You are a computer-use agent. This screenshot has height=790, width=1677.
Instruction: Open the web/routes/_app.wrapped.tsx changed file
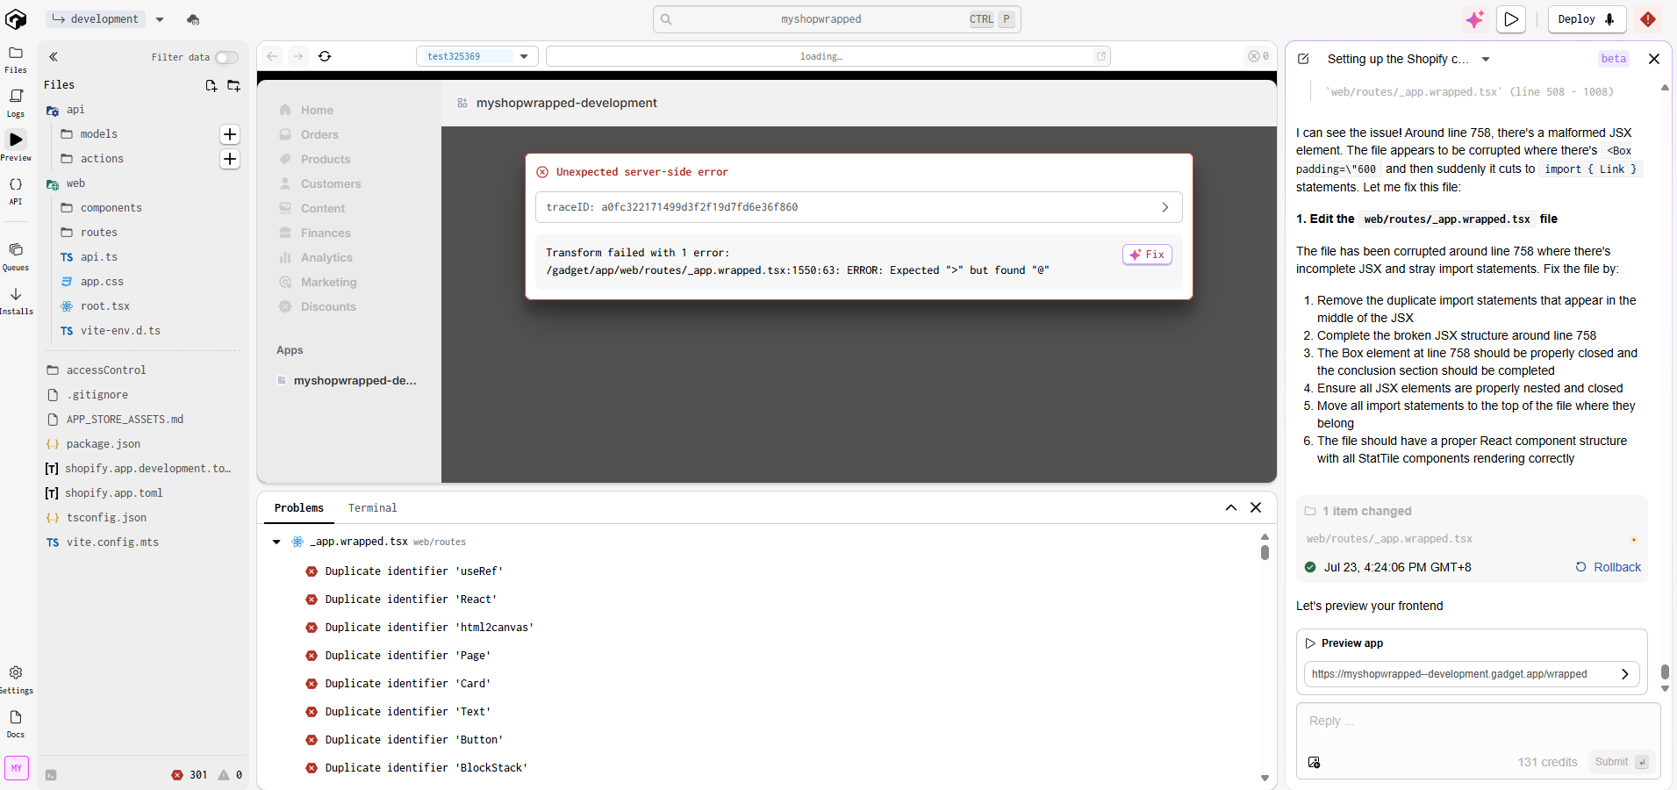tap(1389, 539)
